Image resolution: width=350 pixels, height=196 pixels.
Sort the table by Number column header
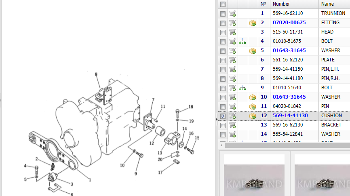coord(281,4)
